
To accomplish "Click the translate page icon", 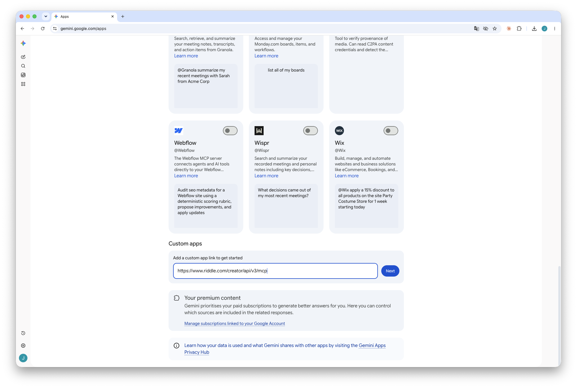I will pos(477,29).
